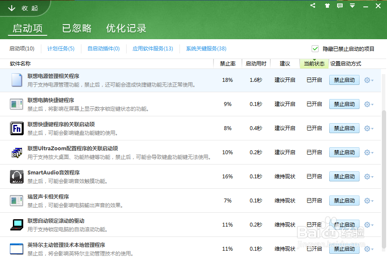Screen dimensions: 387x258
Task: Expand settings gear for 瑞昱声卡相关程序
Action: (x=368, y=201)
